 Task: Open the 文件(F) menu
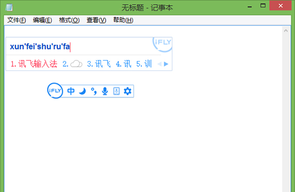click(17, 20)
